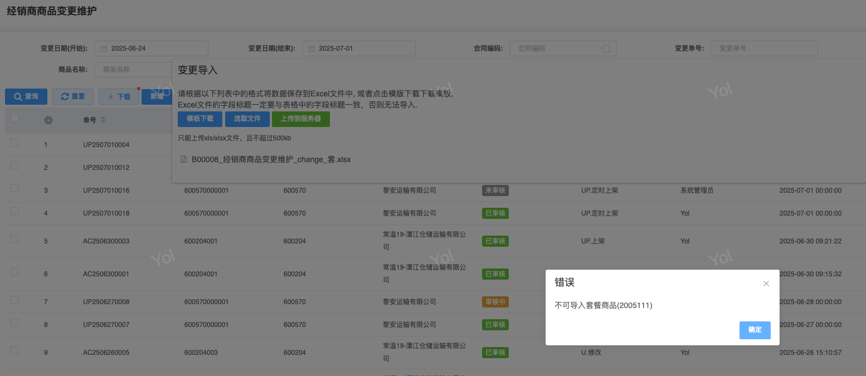Select checkbox for row 5 AC2506300003

pyautogui.click(x=14, y=239)
